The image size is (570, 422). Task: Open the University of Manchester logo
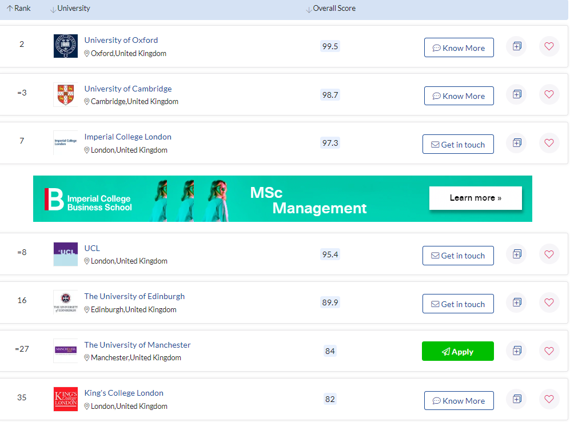tap(65, 351)
